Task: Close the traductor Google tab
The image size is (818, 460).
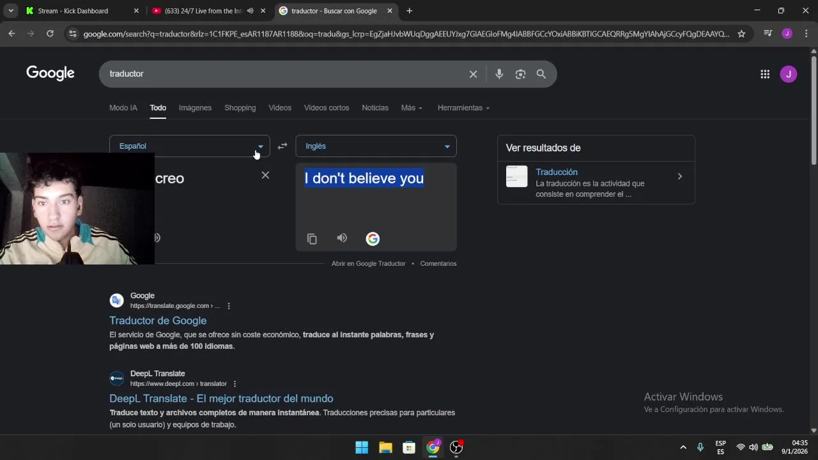Action: coord(390,11)
